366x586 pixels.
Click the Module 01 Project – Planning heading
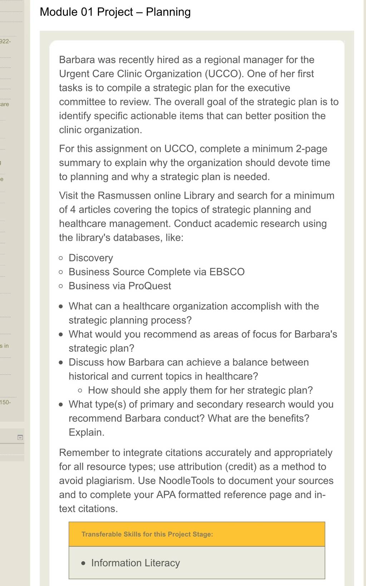click(x=115, y=12)
